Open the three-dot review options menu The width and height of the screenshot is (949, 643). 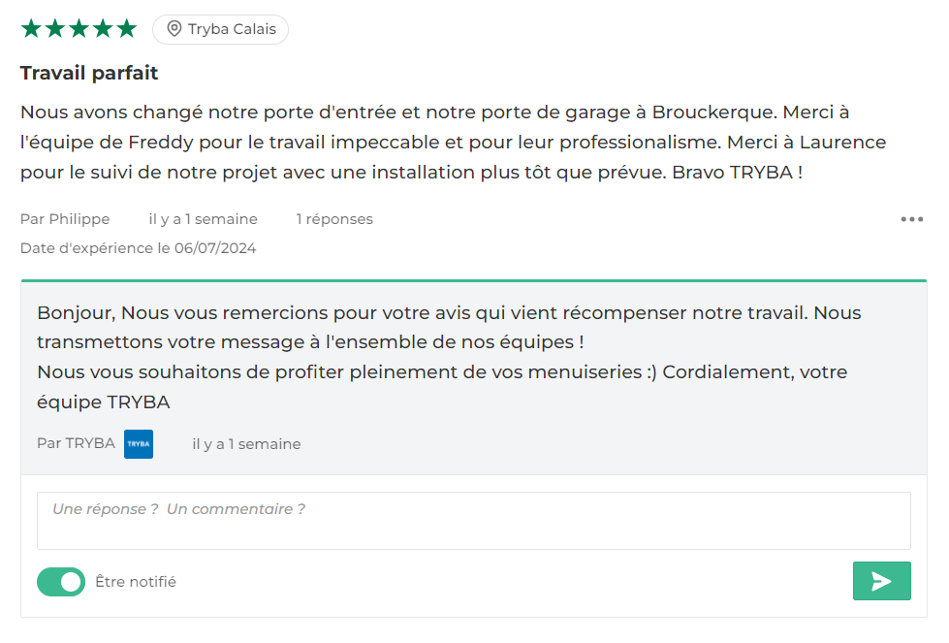911,219
